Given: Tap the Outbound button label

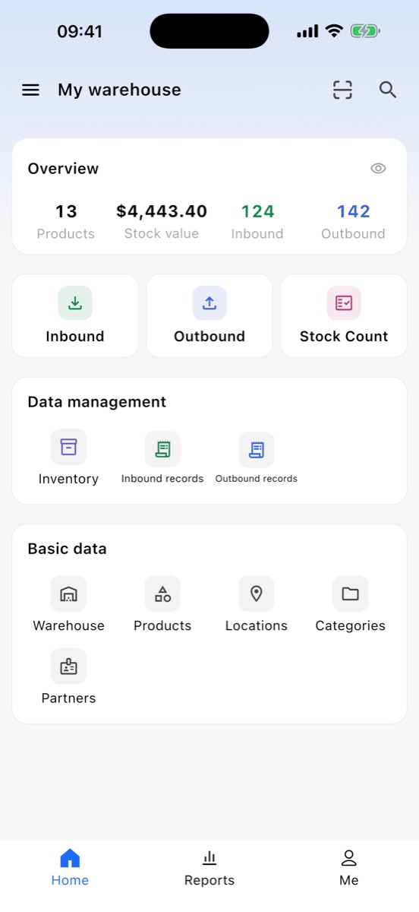Looking at the screenshot, I should click(x=209, y=337).
